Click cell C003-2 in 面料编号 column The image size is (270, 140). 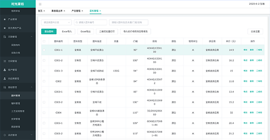(58, 102)
